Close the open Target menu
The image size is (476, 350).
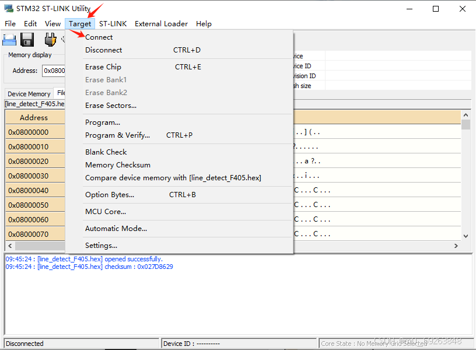(80, 24)
